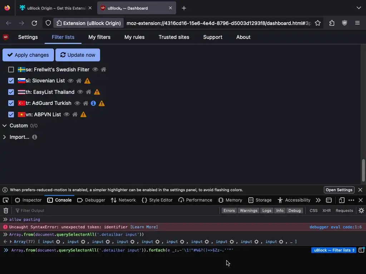Viewport: 366px width, 274px height.
Task: Uncheck the AdGuard Turkish checkbox
Action: (x=11, y=103)
